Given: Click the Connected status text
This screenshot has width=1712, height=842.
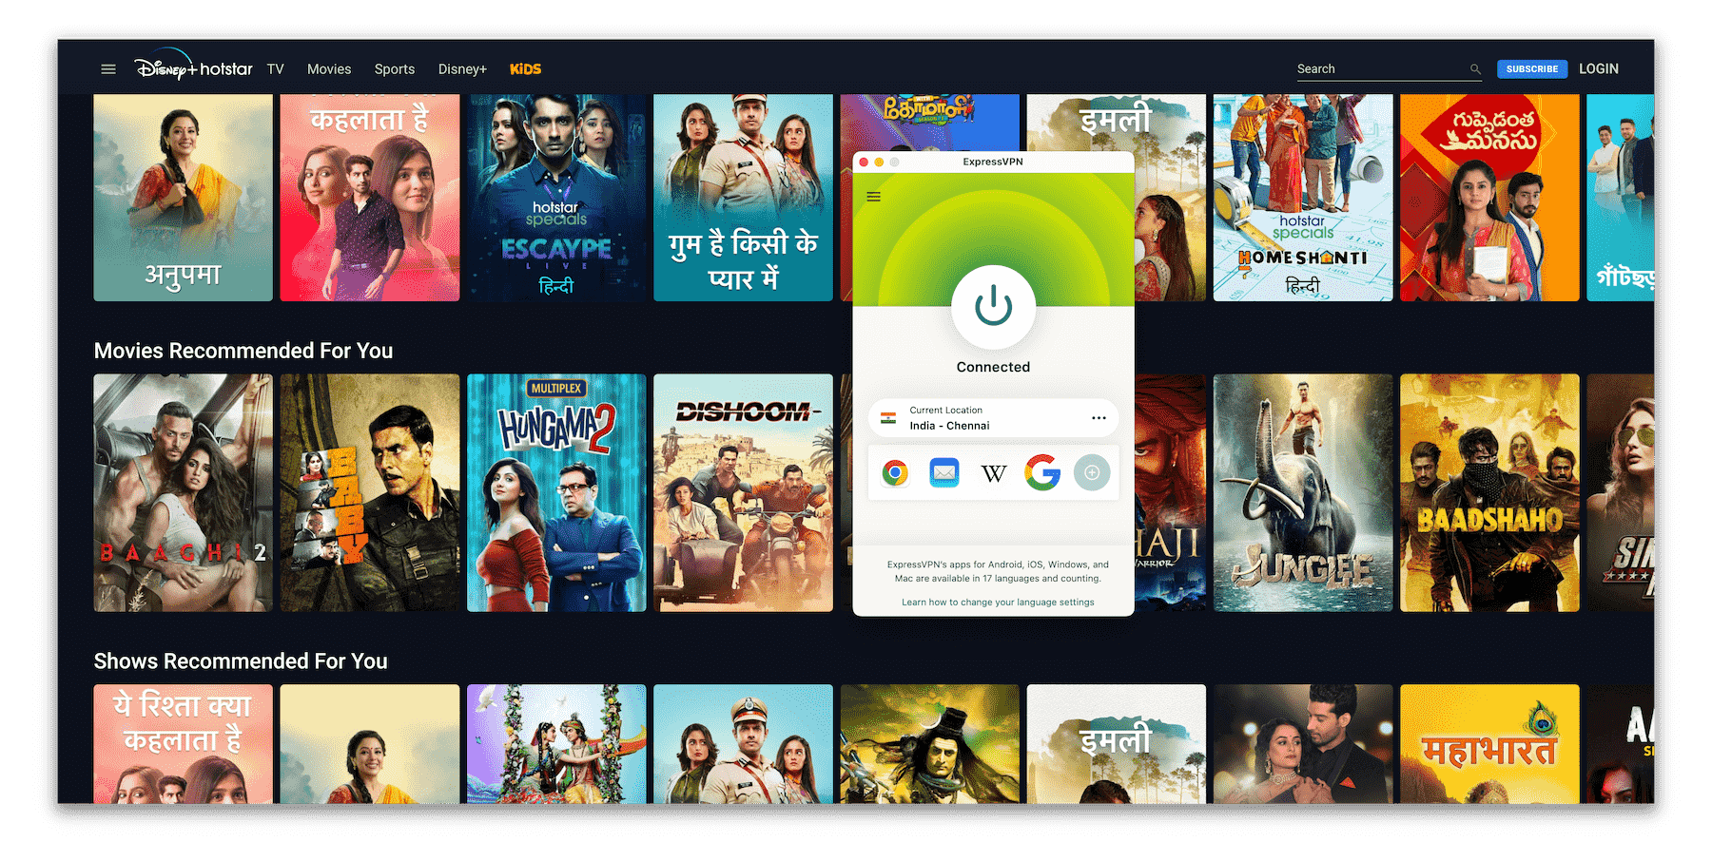Looking at the screenshot, I should 993,367.
